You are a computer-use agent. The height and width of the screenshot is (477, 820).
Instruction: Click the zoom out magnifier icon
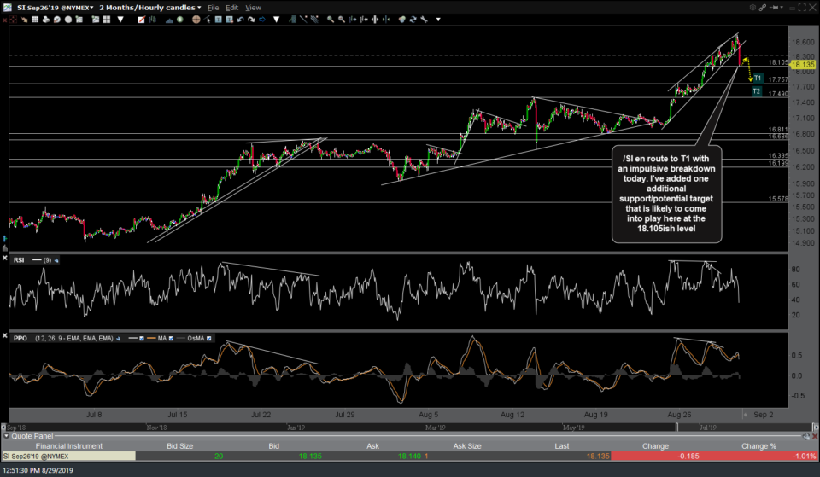(342, 20)
